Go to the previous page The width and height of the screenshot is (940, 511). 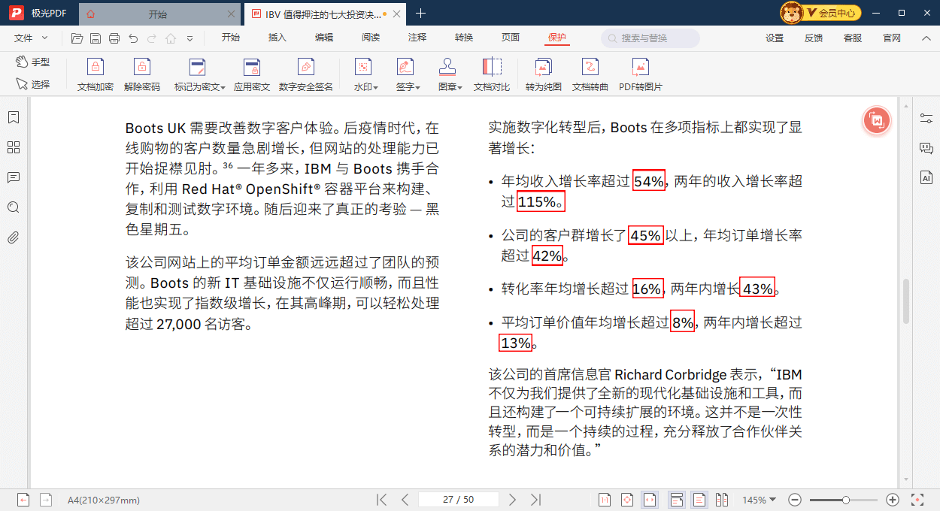pyautogui.click(x=405, y=500)
